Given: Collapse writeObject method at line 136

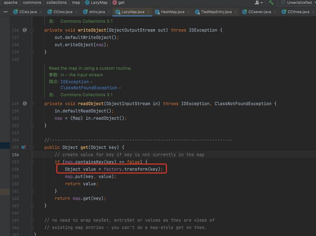Looking at the screenshot, I should tap(32, 30).
